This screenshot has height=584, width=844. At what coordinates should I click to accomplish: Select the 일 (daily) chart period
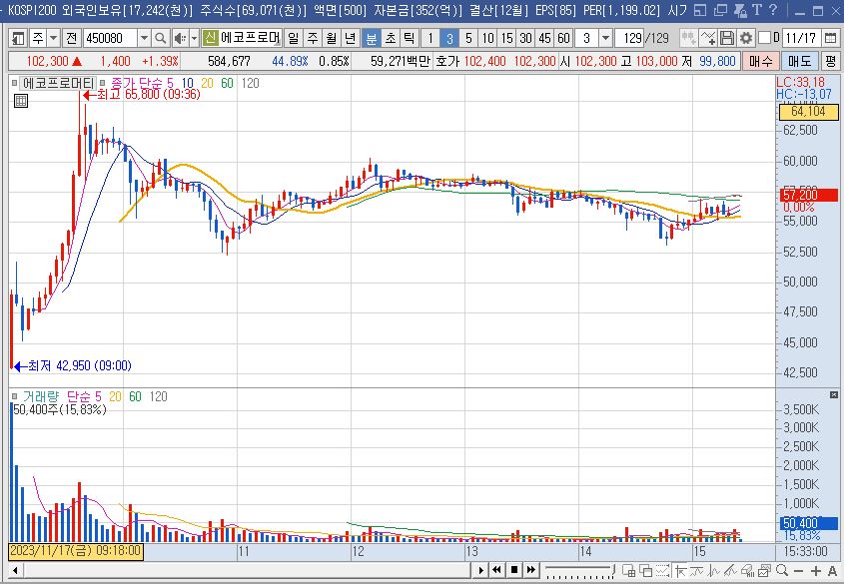pos(293,38)
